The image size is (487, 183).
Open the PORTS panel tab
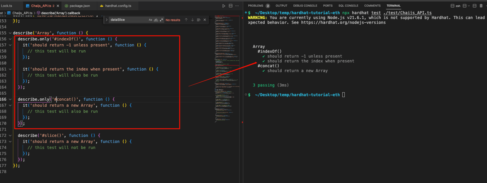328,6
